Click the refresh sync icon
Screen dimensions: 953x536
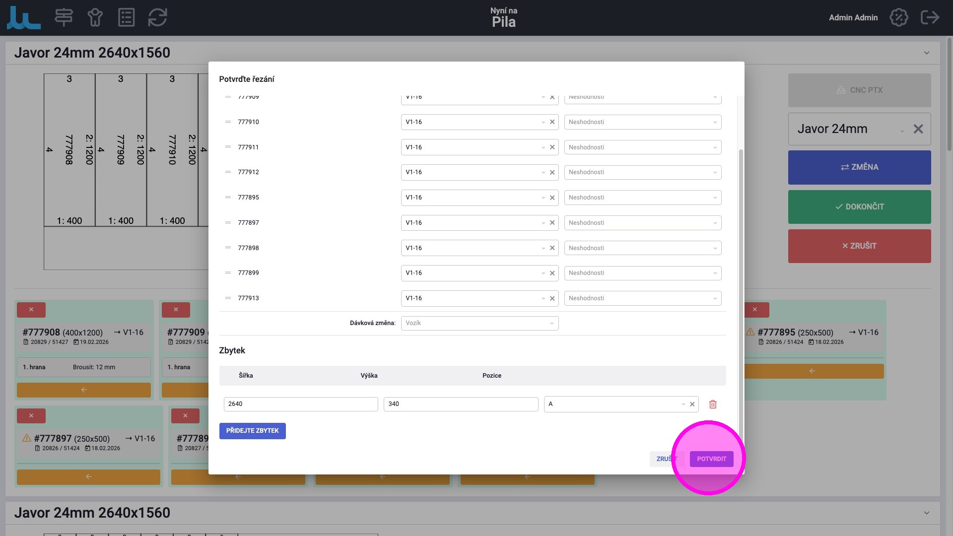157,18
